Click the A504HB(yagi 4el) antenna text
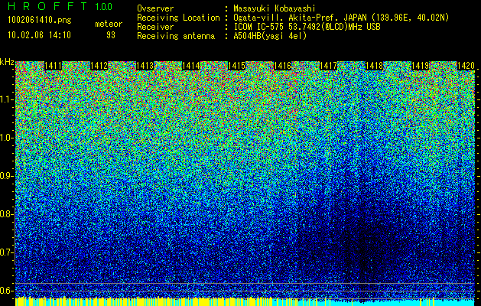This screenshot has height=306, width=481. (270, 36)
